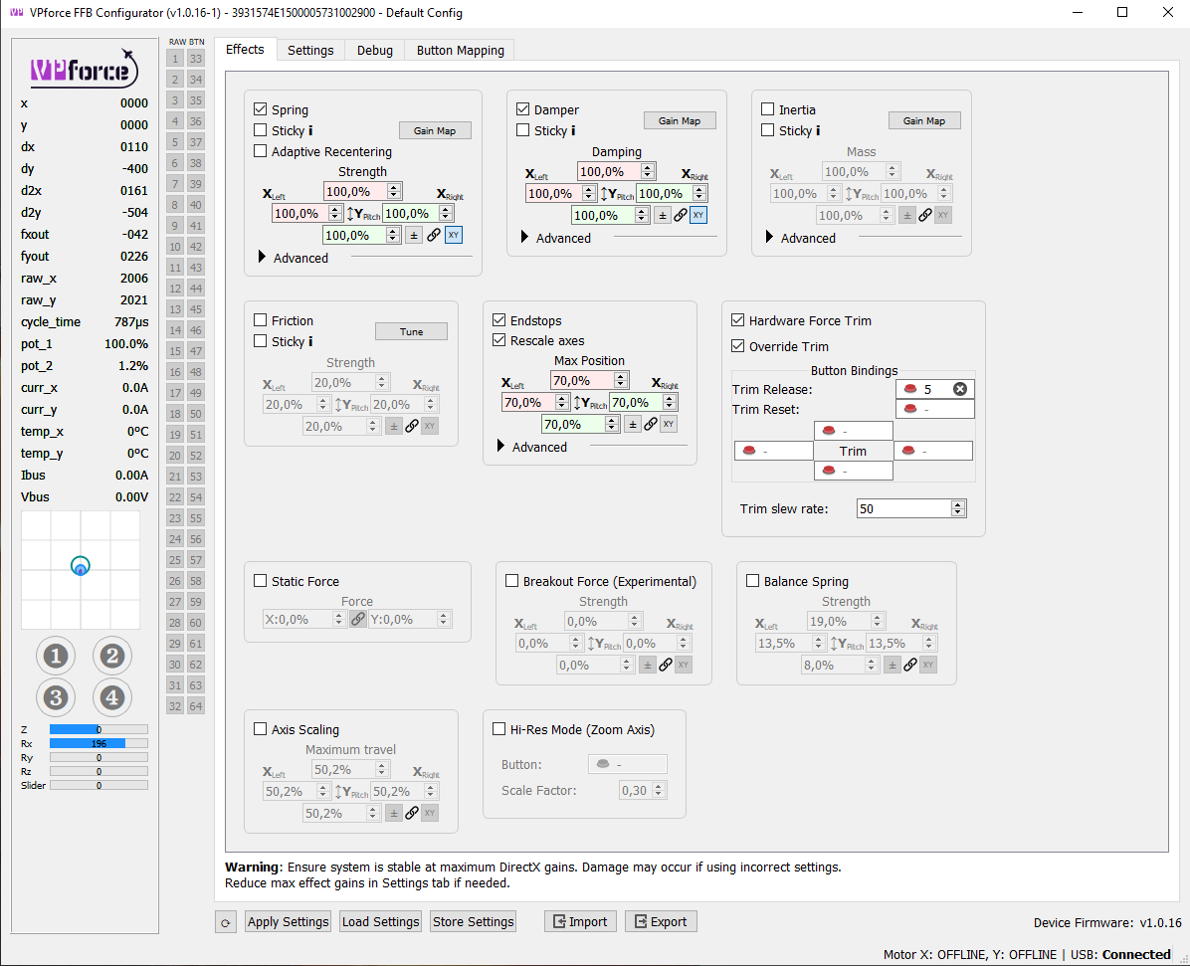Viewport: 1190px width, 966px height.
Task: Click round joystick button 2 indicator
Action: 112,657
